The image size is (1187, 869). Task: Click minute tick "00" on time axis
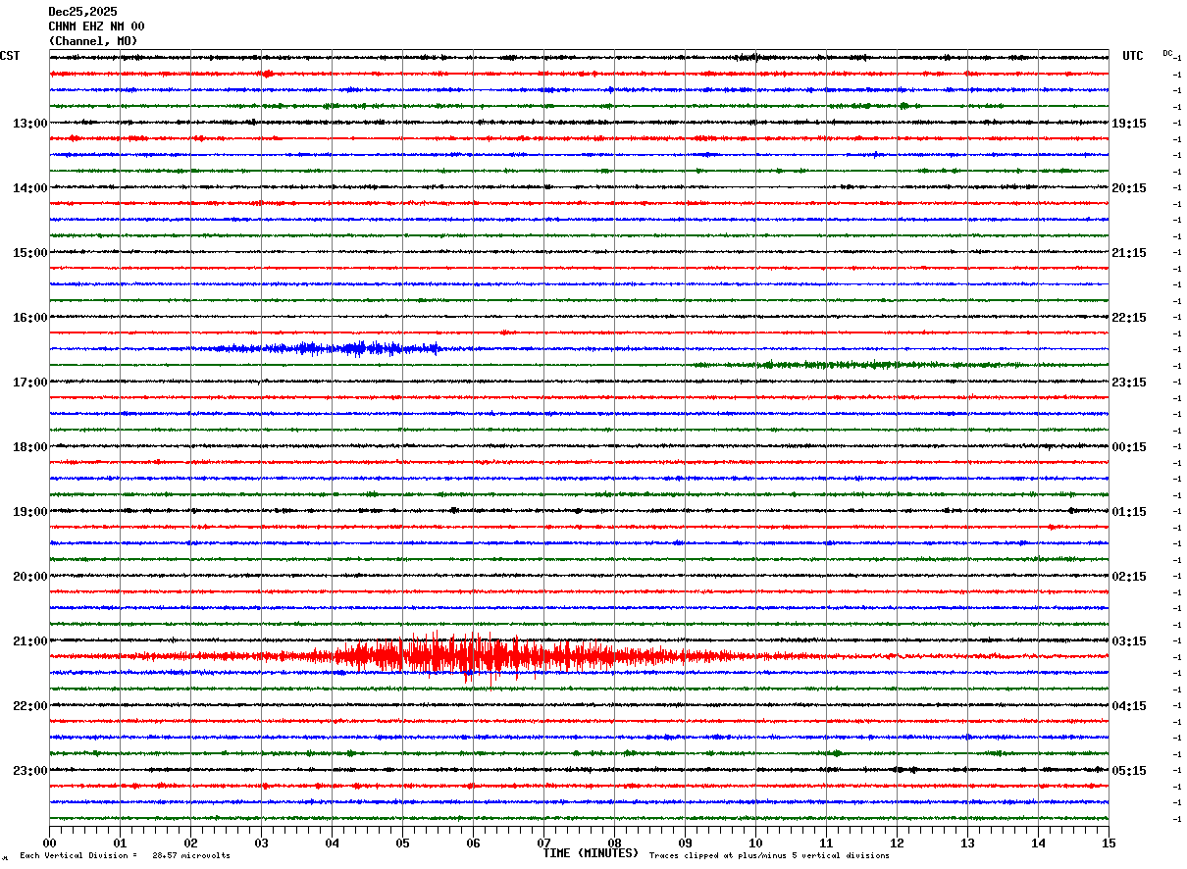[49, 843]
